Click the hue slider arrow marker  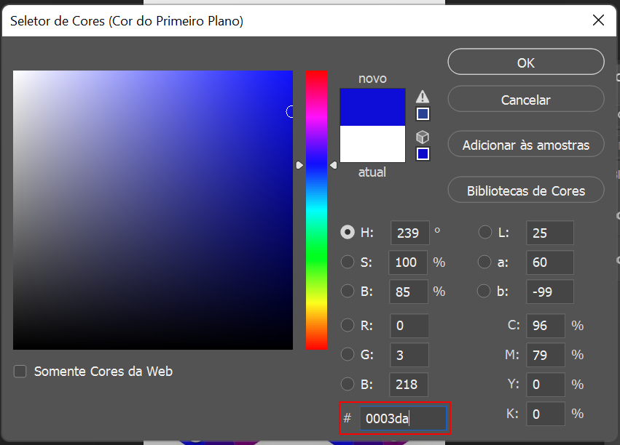299,165
